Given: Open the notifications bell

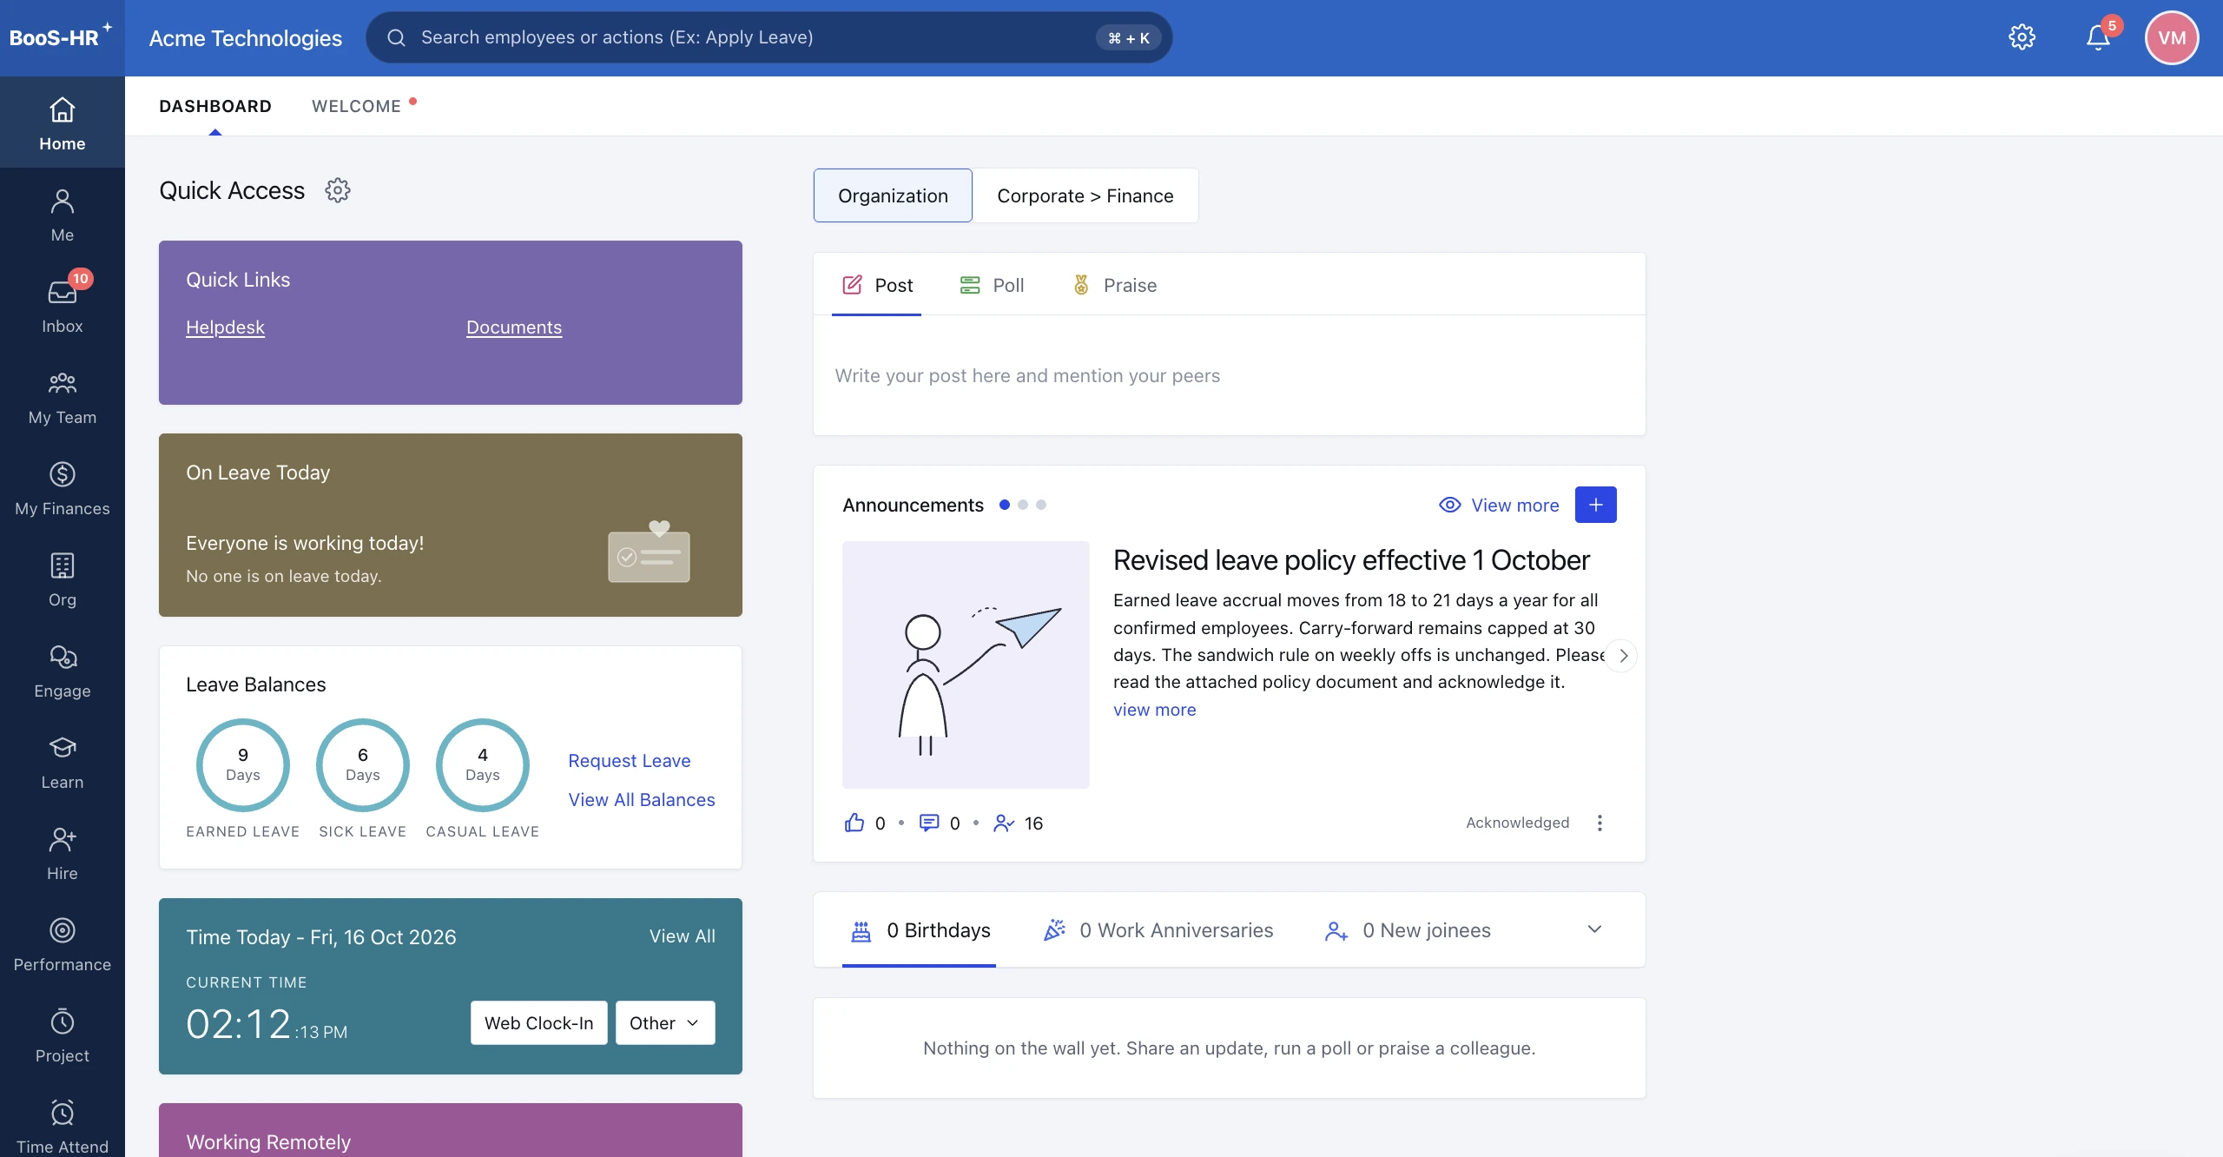Looking at the screenshot, I should click(2099, 37).
